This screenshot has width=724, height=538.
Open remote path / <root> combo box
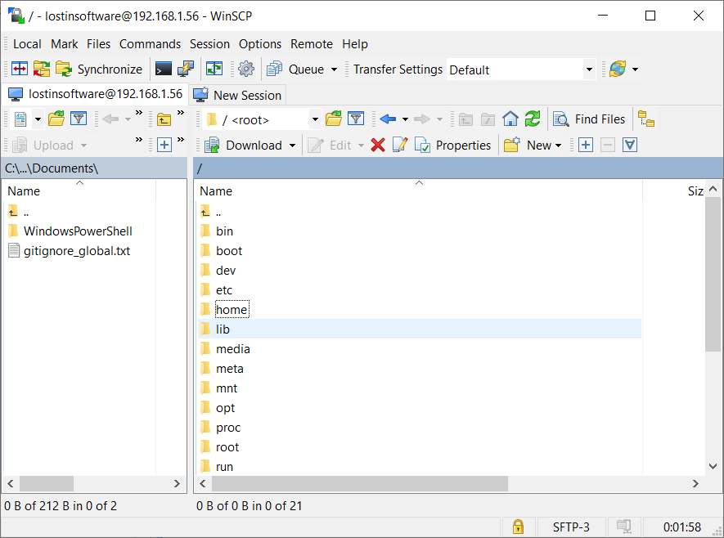click(x=262, y=120)
